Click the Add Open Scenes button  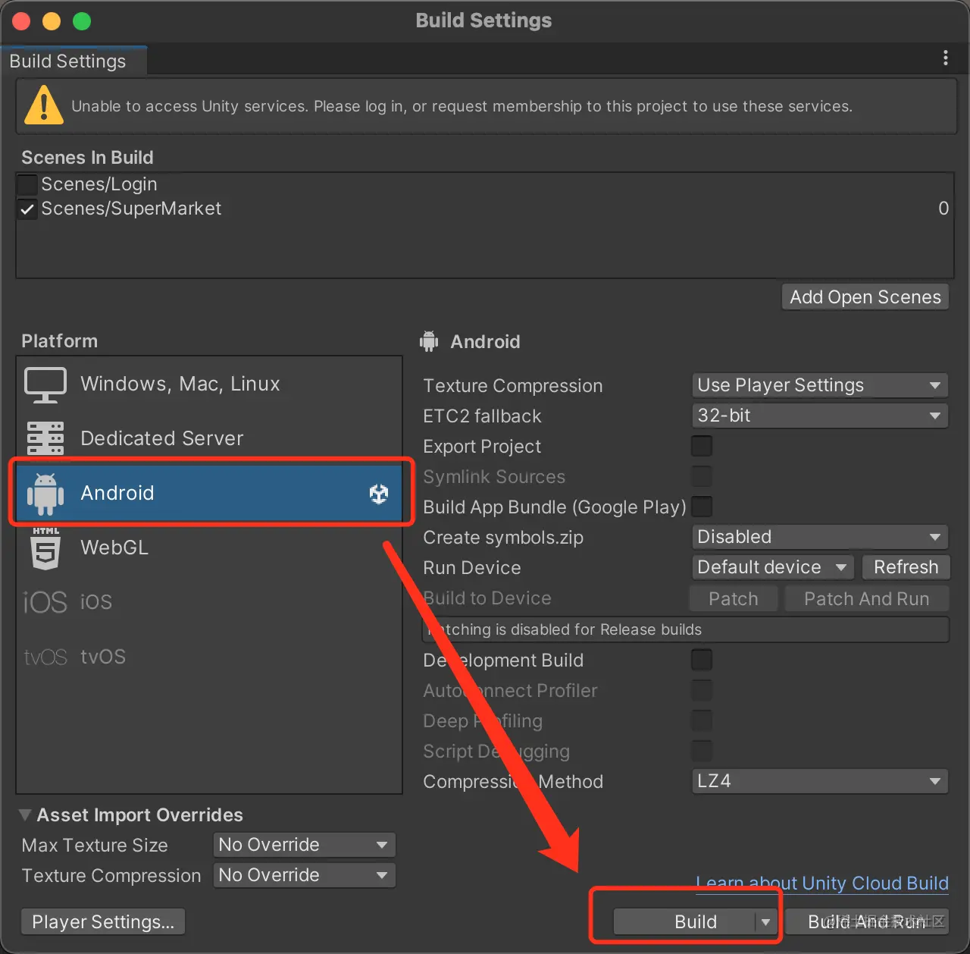[x=865, y=297]
